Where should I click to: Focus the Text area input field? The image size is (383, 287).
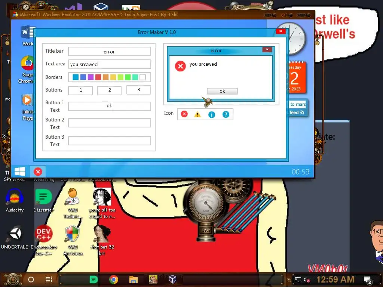coord(110,64)
